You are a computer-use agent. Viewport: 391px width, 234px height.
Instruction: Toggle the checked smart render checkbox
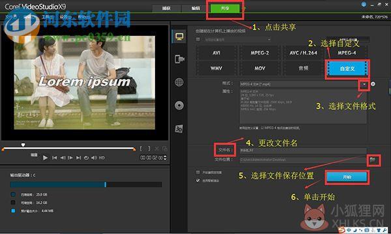click(x=198, y=180)
